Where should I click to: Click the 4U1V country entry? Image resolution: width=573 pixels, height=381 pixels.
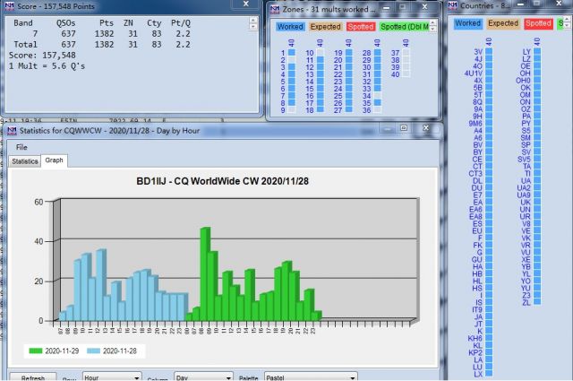474,74
